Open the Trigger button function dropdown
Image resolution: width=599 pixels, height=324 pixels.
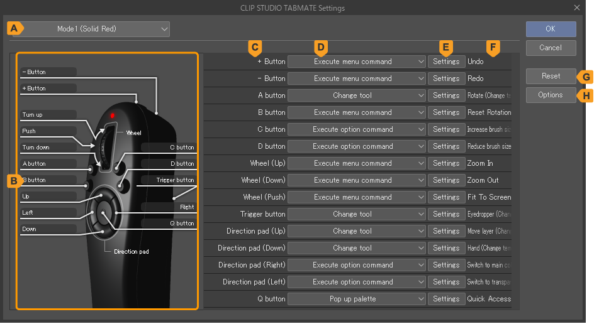point(356,214)
